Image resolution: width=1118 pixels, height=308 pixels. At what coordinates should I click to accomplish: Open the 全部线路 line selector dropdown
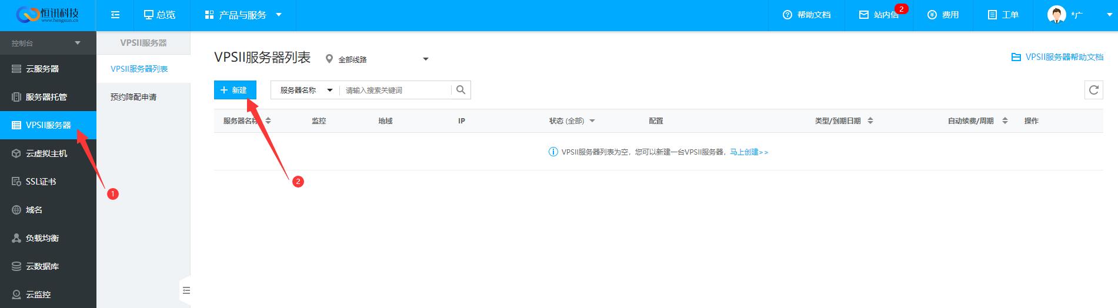[x=377, y=59]
